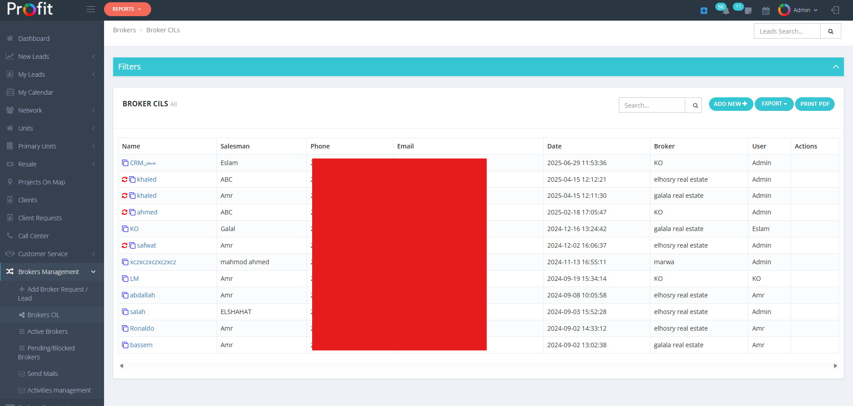853x406 pixels.
Task: Select the Projects On Map sidebar icon
Action: point(9,182)
